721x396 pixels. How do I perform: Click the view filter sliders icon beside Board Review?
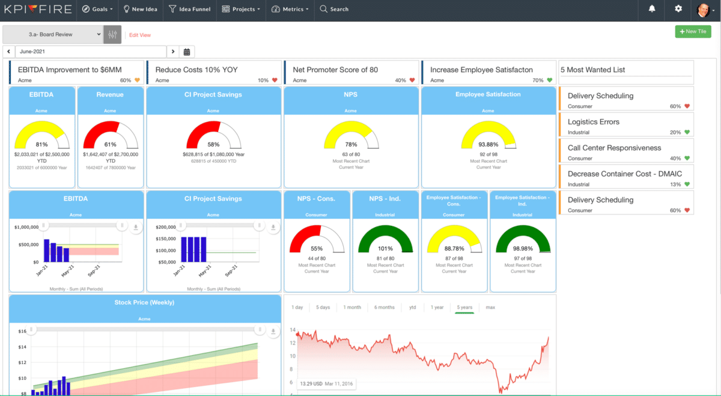[x=112, y=34]
